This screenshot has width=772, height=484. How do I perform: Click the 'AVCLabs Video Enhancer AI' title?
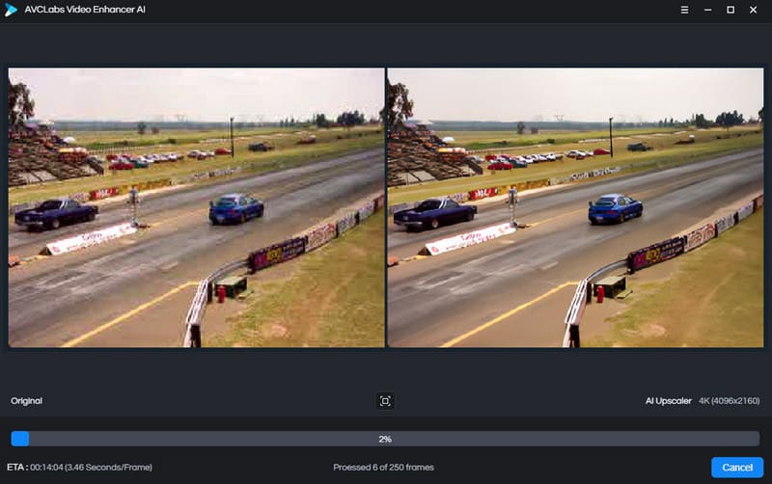(x=85, y=10)
